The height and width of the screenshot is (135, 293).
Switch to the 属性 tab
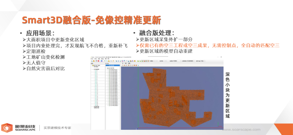[x=129, y=63]
